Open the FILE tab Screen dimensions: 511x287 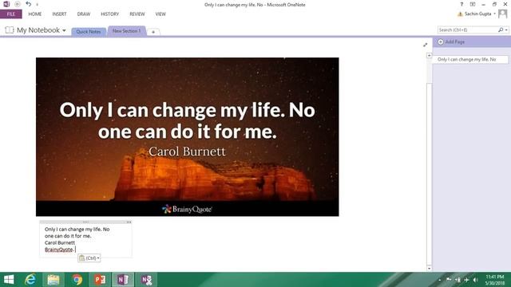pos(11,14)
